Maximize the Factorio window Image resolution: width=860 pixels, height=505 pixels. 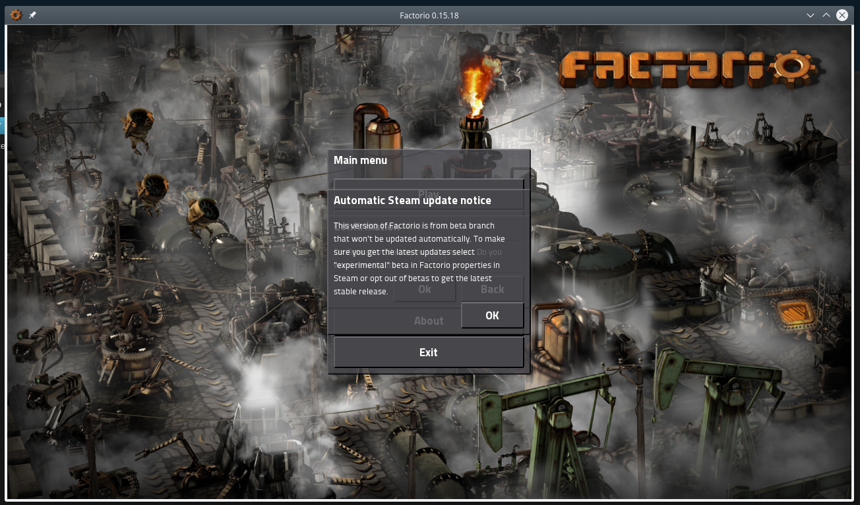point(826,14)
